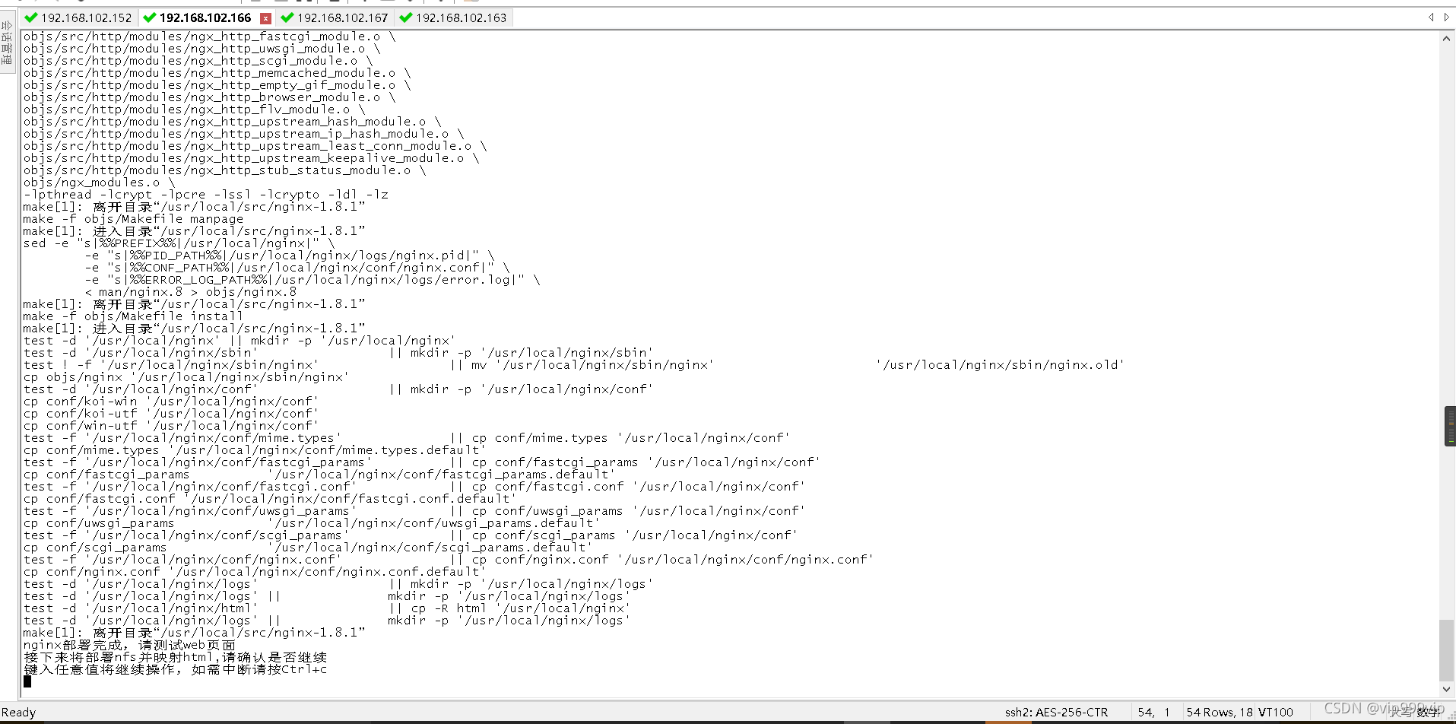Screen dimensions: 1456x724
Task: Click the green connection icon on tab 192.168.102.152
Action: pyautogui.click(x=30, y=17)
